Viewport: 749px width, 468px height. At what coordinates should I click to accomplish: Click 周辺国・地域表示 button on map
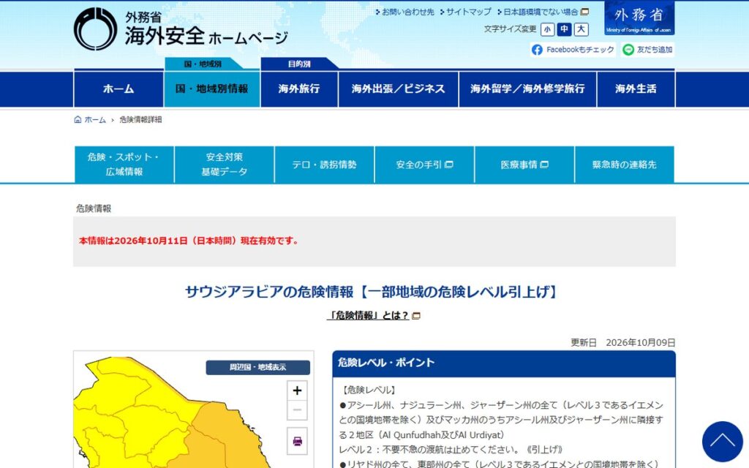(258, 367)
